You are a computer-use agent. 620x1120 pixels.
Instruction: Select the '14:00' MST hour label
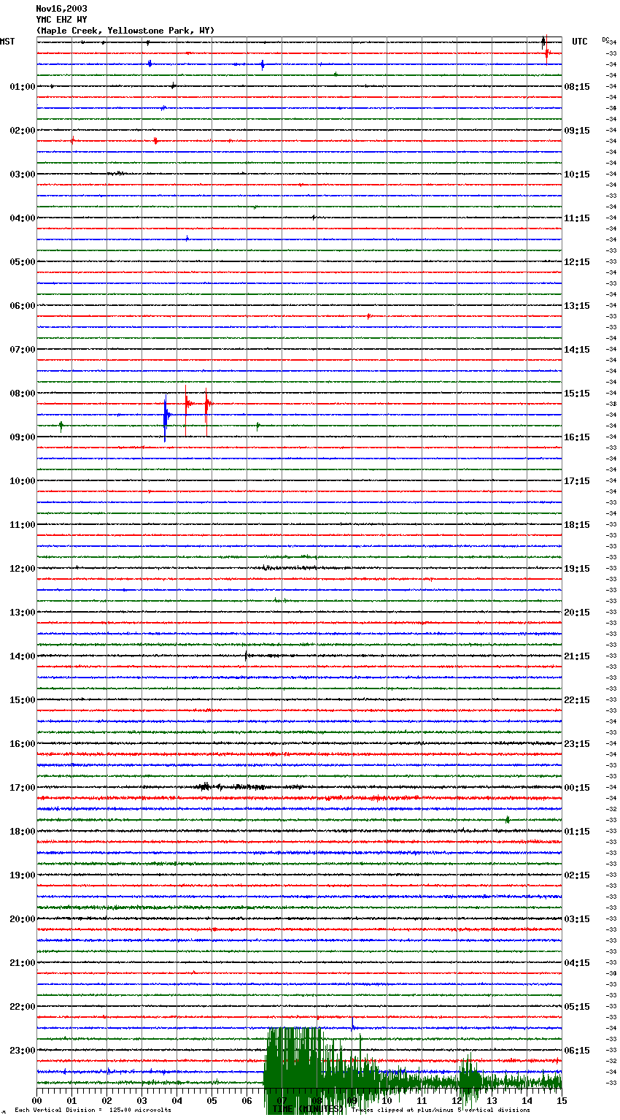(x=23, y=656)
